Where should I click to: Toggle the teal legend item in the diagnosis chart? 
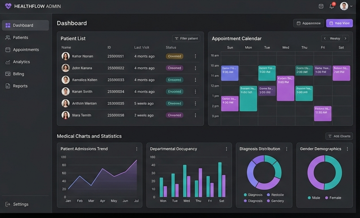pos(253,195)
